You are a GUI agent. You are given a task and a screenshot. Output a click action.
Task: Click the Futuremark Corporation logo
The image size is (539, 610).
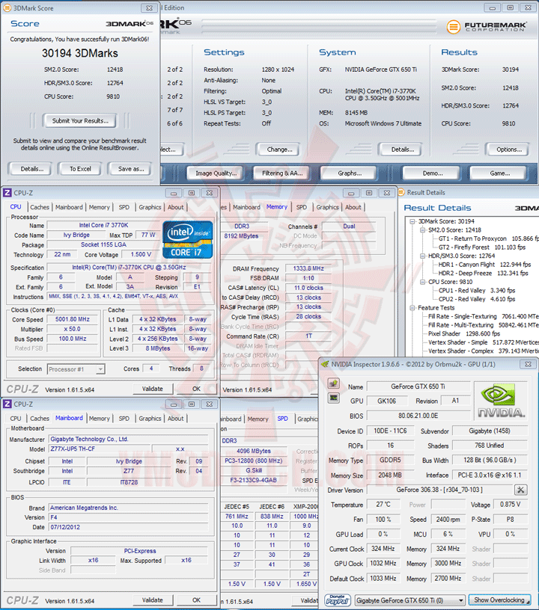(x=487, y=27)
